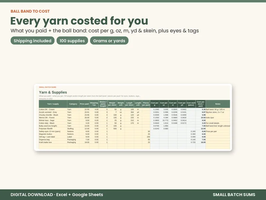Click the 500 weight cell for Polyester fibrefill
This screenshot has width=266, height=200.
pos(112,129)
